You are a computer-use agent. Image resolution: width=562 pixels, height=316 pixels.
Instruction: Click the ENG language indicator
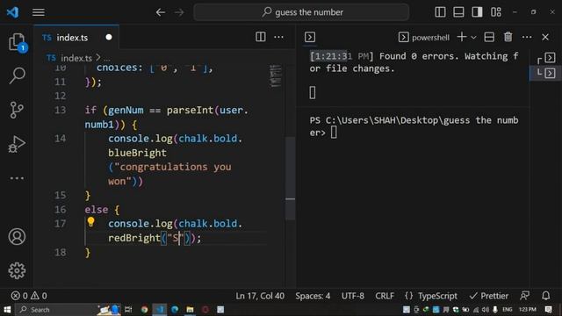pos(508,310)
